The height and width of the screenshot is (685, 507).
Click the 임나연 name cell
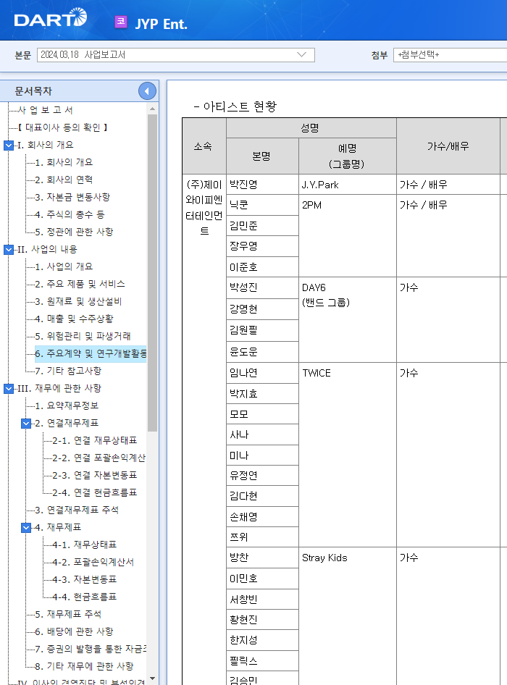point(262,373)
